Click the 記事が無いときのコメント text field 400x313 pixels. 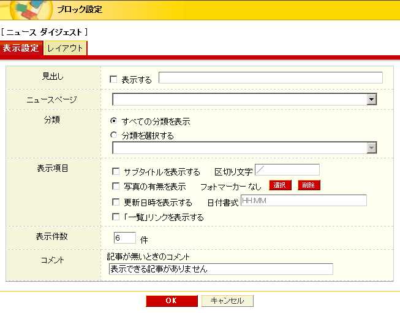point(221,269)
